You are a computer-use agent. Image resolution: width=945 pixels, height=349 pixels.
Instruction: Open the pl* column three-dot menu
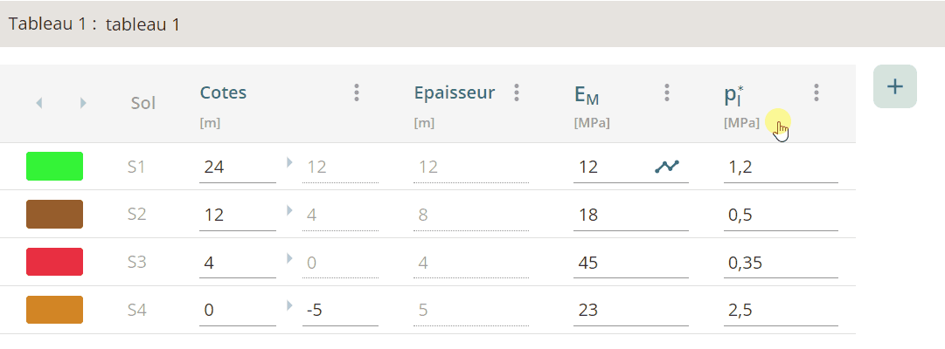coord(816,92)
